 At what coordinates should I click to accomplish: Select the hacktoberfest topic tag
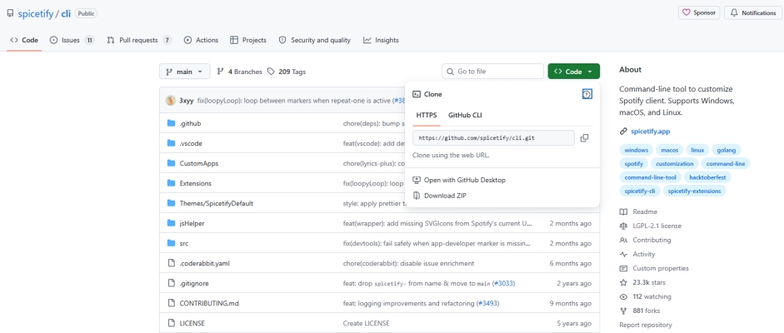coord(708,177)
